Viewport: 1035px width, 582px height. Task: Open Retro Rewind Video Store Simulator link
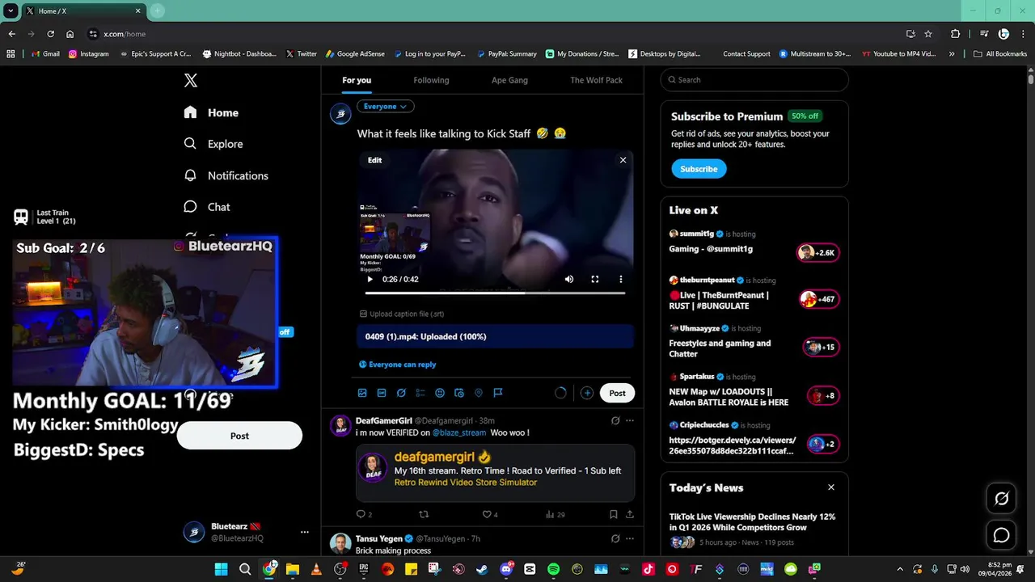click(466, 483)
